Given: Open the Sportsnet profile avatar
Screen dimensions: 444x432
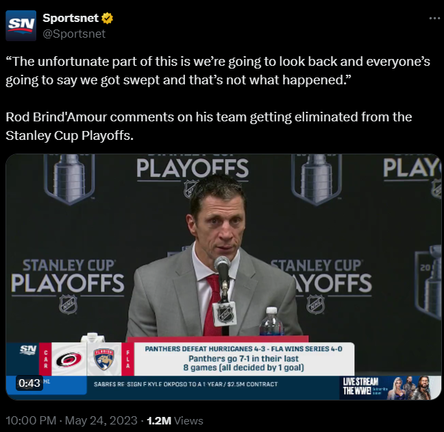Looking at the screenshot, I should (x=21, y=26).
